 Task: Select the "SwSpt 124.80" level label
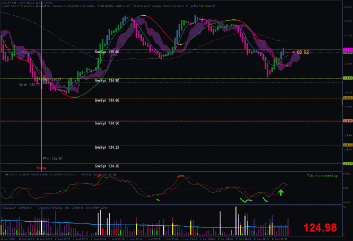coord(107,80)
